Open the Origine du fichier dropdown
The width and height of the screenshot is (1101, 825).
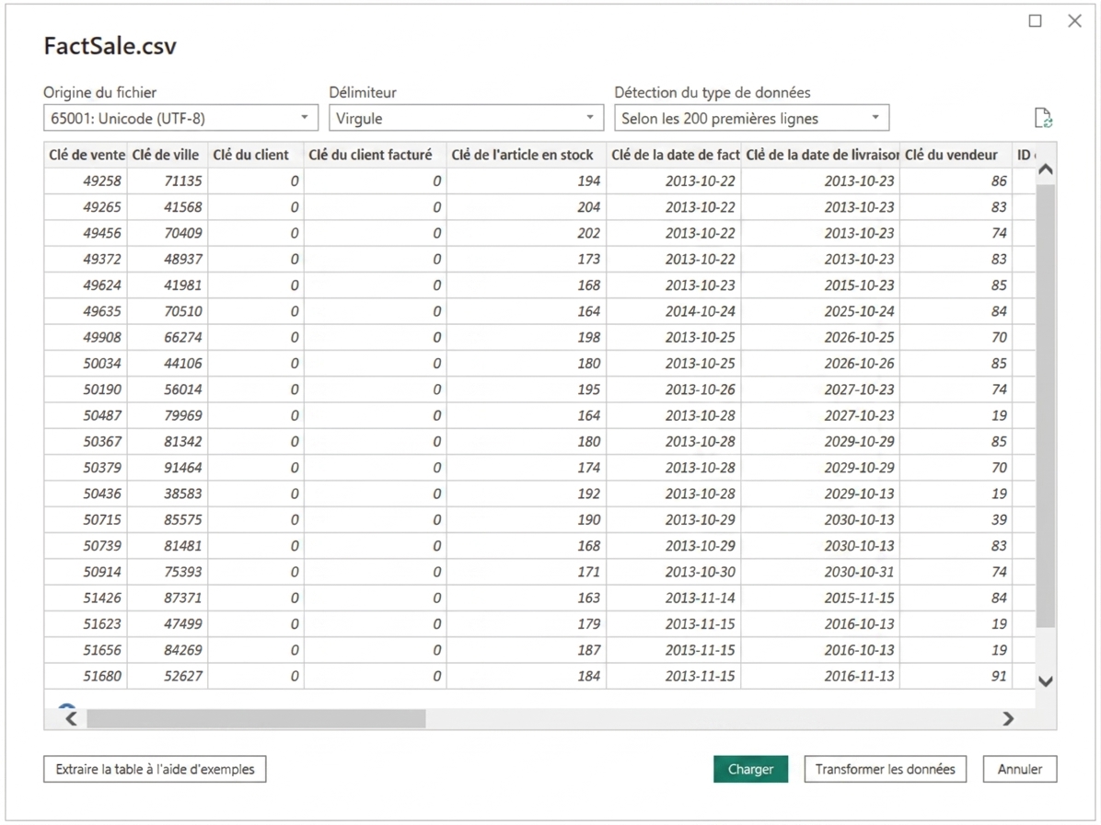click(180, 118)
